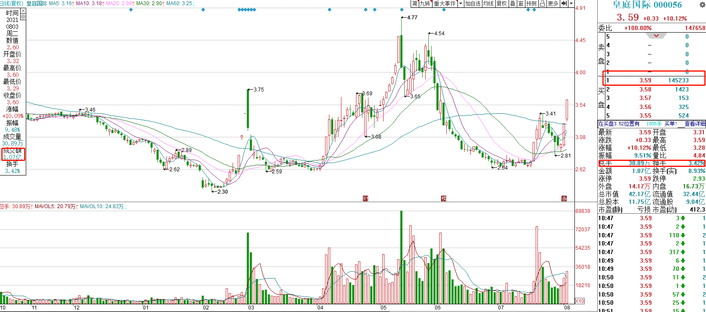Click the 89839 volume axis label

point(583,211)
